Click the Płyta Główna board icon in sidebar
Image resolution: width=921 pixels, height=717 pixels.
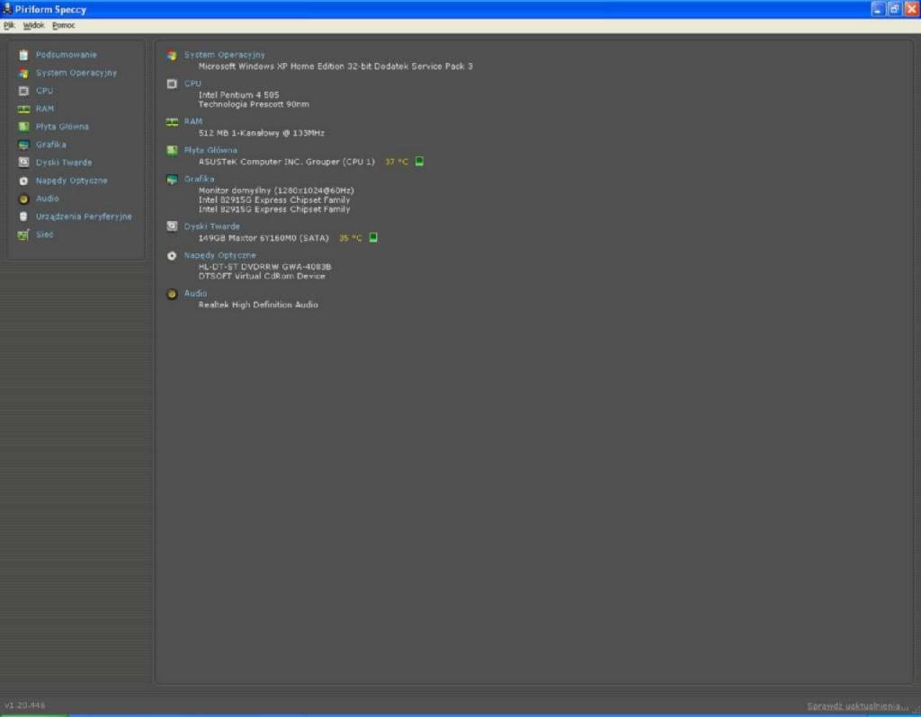pyautogui.click(x=23, y=127)
